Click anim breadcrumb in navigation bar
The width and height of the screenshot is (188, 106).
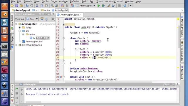tap(45, 10)
